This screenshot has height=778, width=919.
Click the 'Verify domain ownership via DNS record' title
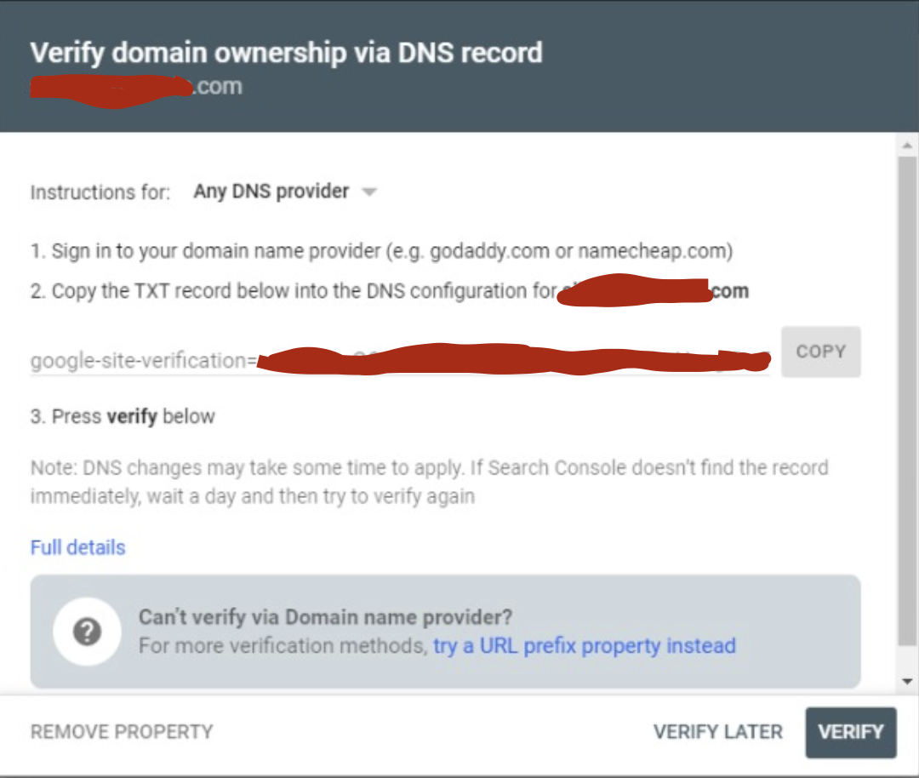coord(287,53)
